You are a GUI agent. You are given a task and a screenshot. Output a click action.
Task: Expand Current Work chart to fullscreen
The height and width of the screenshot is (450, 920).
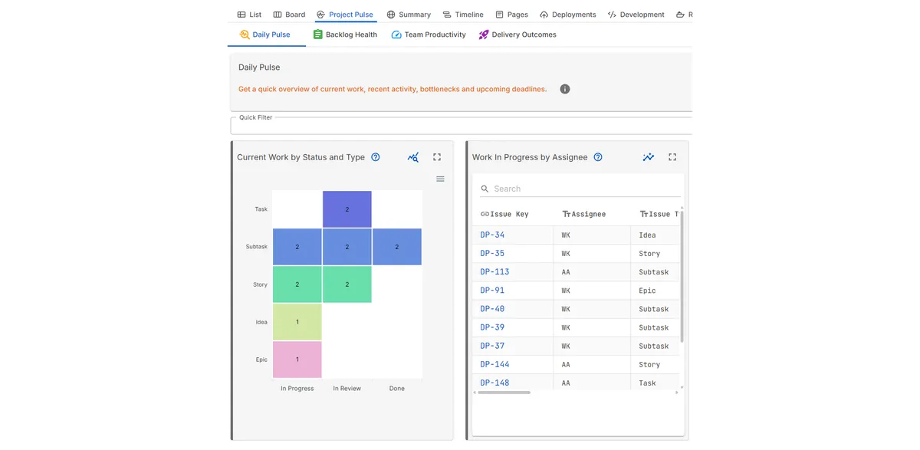pos(437,157)
